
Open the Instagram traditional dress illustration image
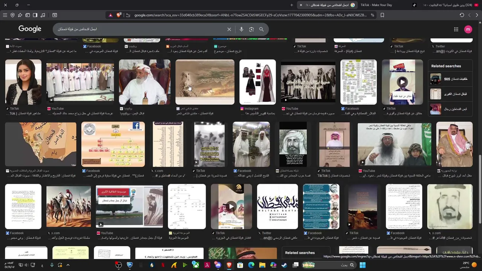(x=258, y=82)
